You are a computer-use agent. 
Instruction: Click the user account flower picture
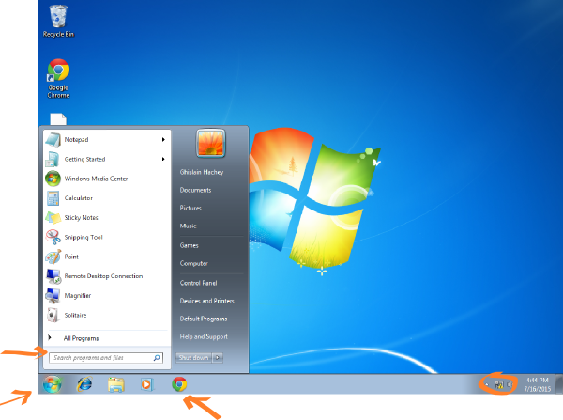pos(211,144)
